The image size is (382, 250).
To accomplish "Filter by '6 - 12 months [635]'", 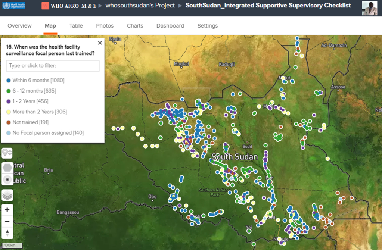I will pyautogui.click(x=31, y=91).
